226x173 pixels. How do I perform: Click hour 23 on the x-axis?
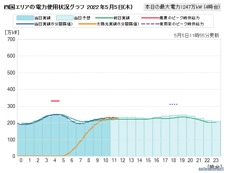(x=216, y=160)
